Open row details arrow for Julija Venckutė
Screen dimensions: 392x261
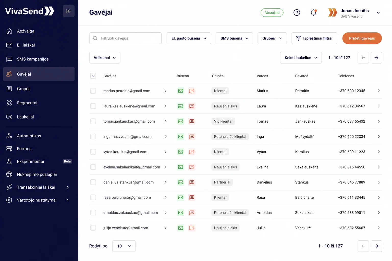pyautogui.click(x=379, y=228)
